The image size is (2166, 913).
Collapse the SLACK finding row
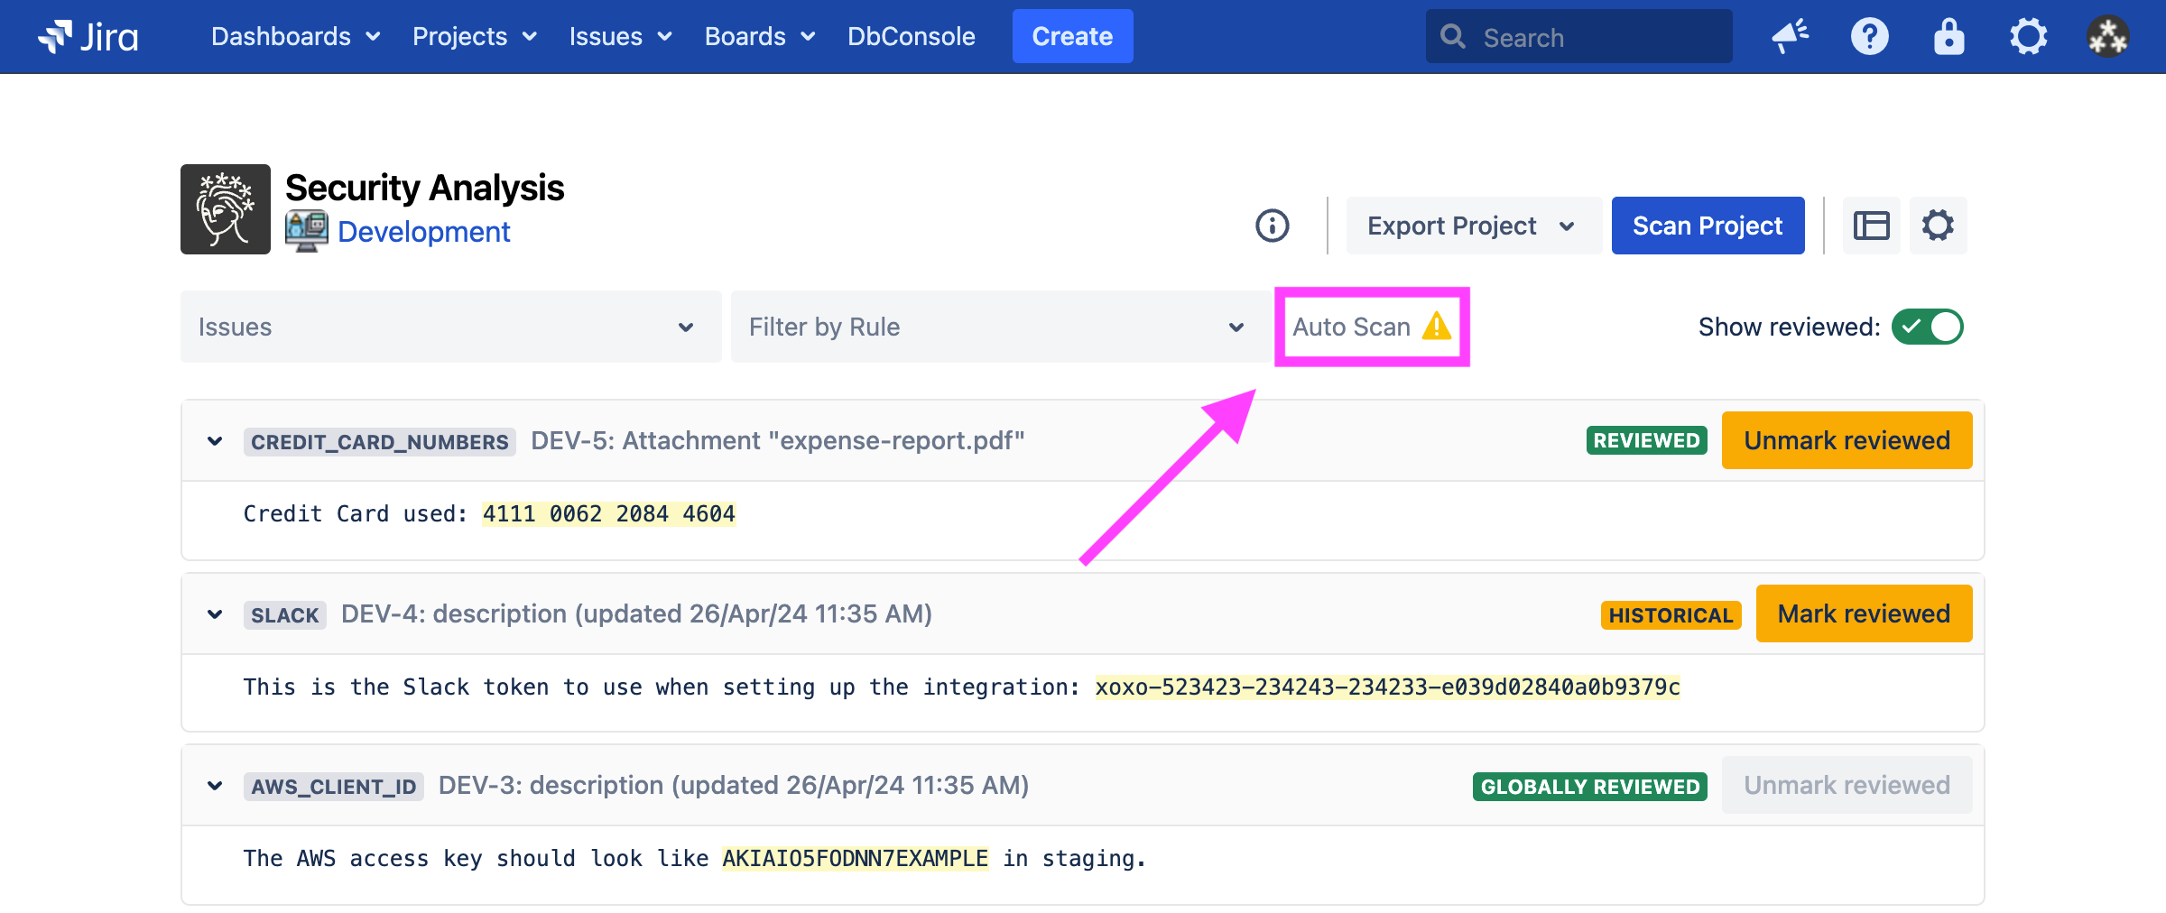tap(215, 614)
